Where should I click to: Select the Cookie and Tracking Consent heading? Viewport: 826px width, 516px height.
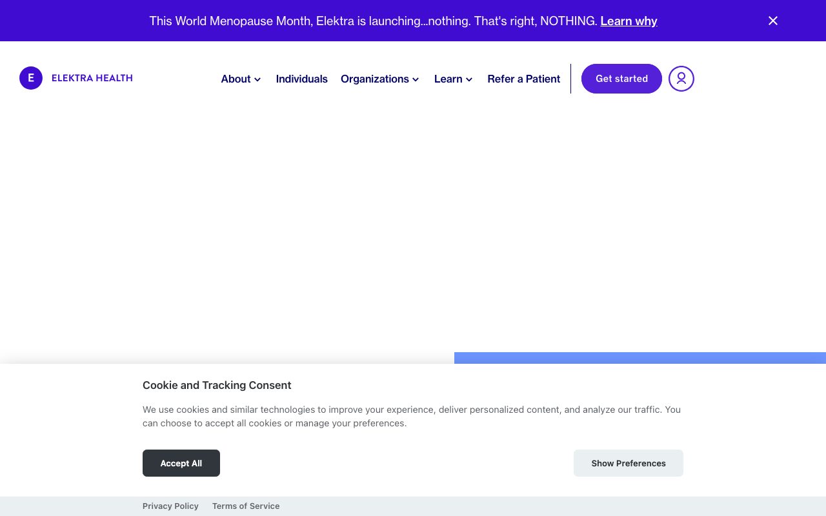(217, 385)
